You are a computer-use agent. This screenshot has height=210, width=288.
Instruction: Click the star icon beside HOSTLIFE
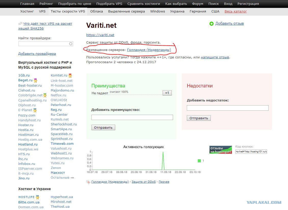point(37,197)
